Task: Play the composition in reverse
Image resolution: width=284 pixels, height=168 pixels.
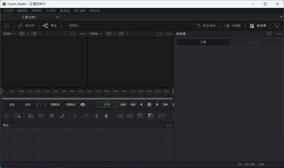Action: [x=141, y=105]
